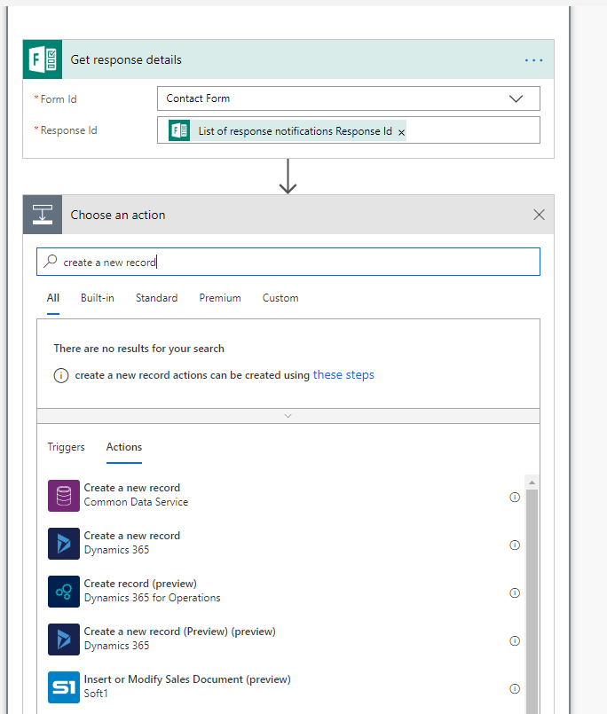Open the 'these steps' link
Screen dimensions: 607x714
pos(343,375)
